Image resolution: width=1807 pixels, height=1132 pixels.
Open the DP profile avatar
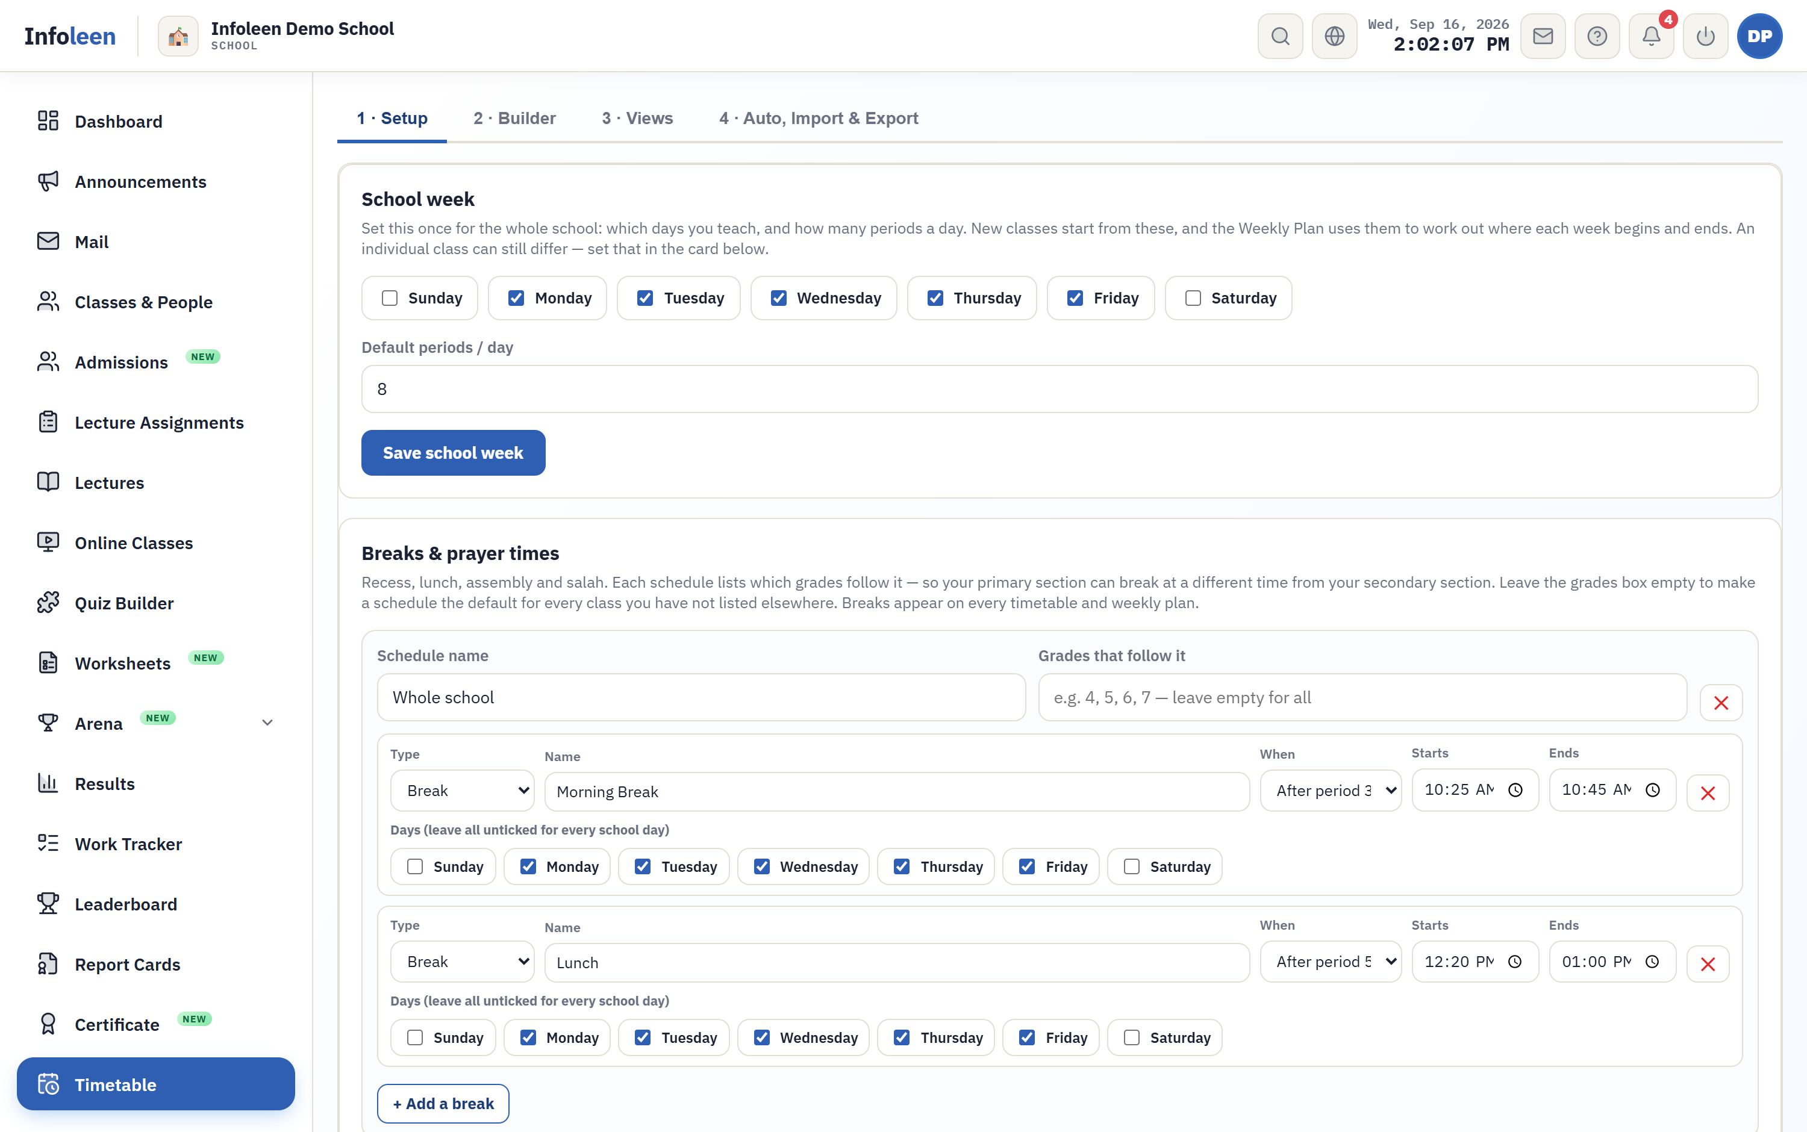(1759, 36)
